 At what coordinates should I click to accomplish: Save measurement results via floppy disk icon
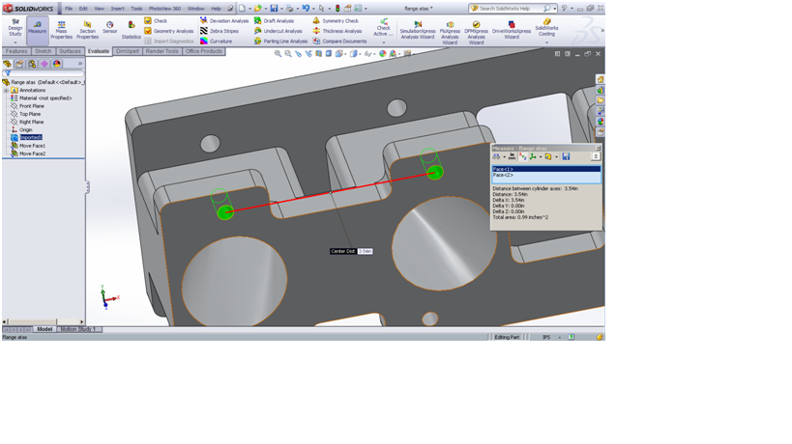point(566,156)
